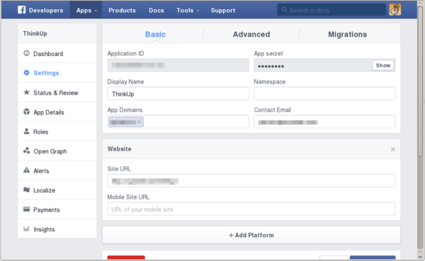Select the Settings sidebar item
The image size is (425, 261).
[x=57, y=73]
